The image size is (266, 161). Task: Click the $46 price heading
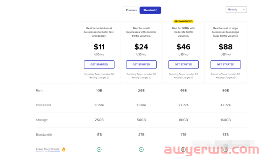183,47
